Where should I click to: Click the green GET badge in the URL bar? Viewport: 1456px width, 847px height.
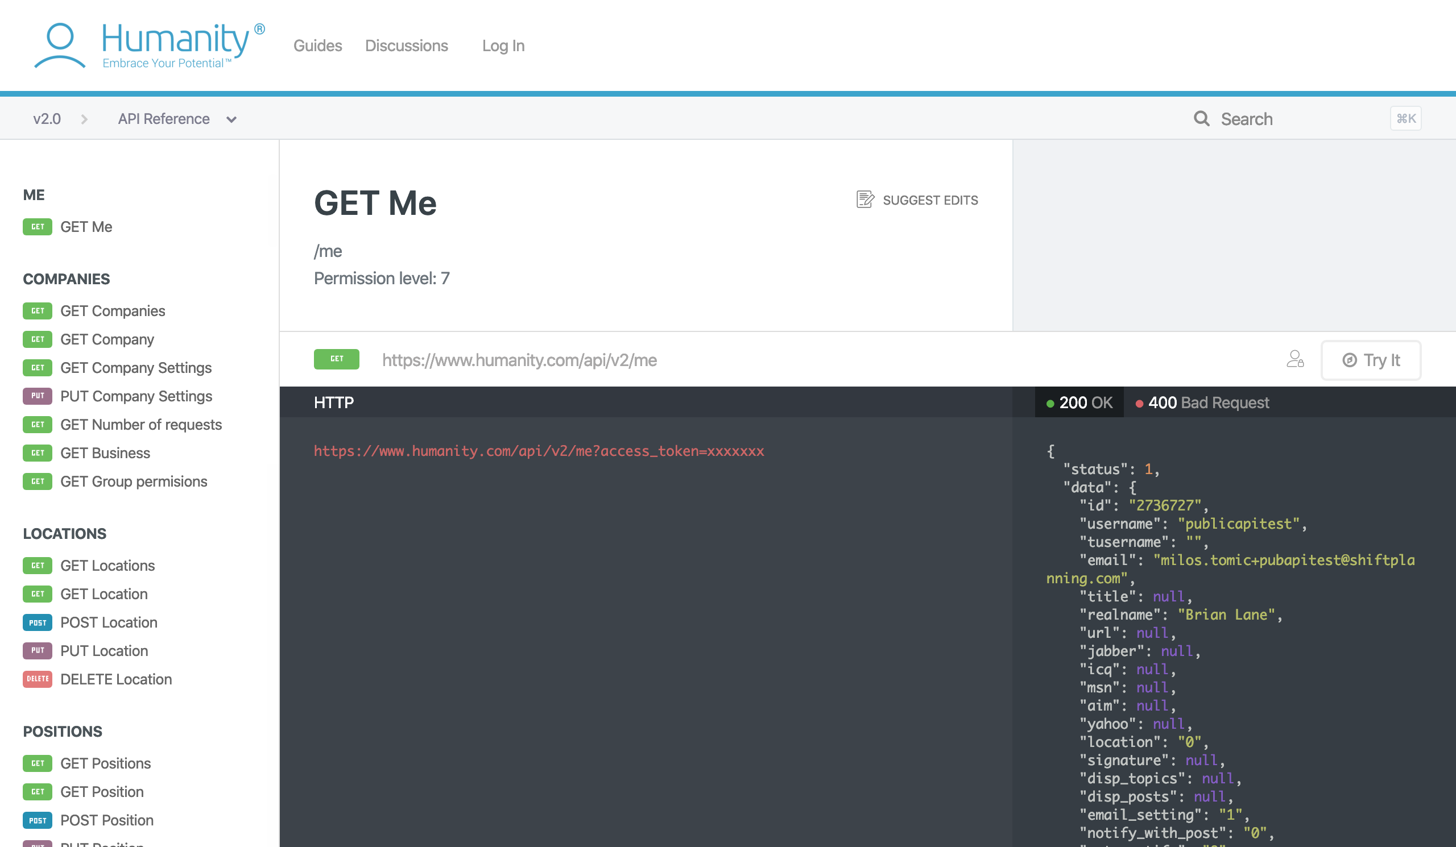click(x=336, y=359)
